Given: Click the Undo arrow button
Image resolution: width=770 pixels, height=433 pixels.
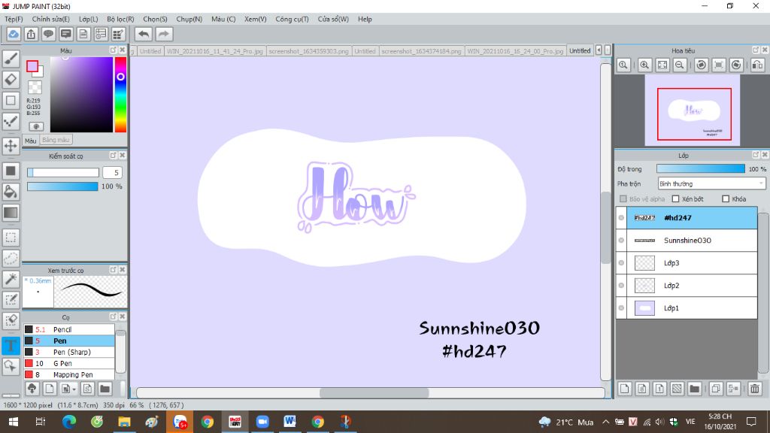Looking at the screenshot, I should coord(144,34).
